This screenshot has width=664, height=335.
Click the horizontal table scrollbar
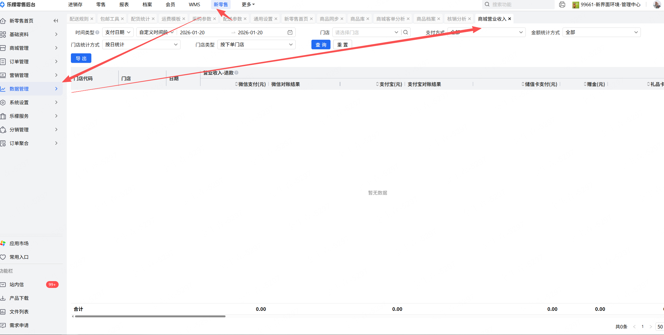[x=150, y=316]
